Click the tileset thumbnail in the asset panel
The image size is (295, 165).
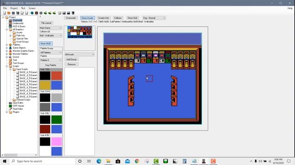80,32
